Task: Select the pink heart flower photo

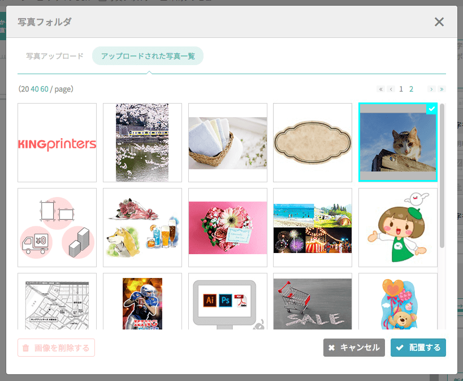Action: [228, 228]
